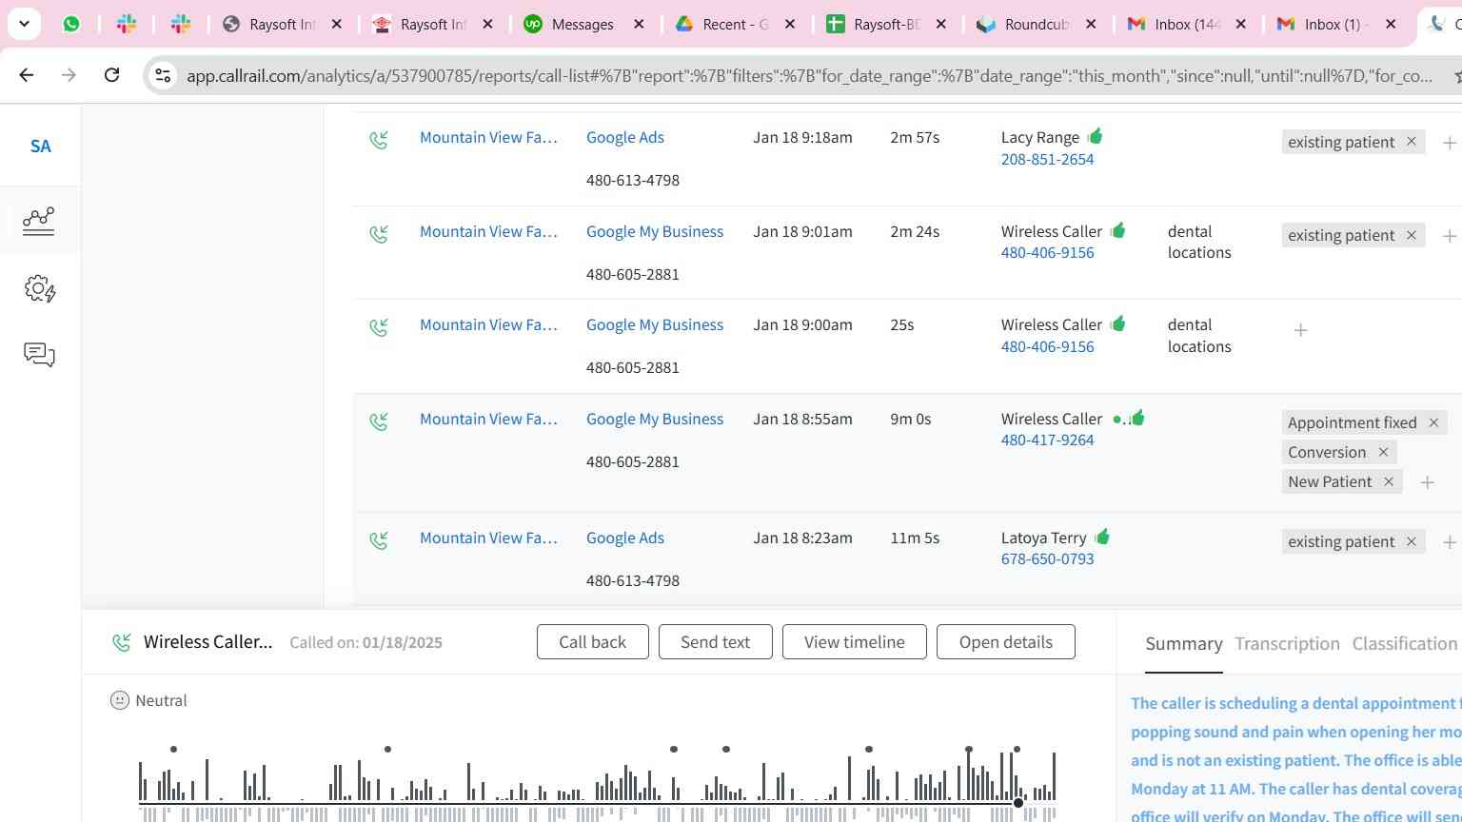Viewport: 1462px width, 822px height.
Task: Open phone number 208-851-2654
Action: tap(1047, 159)
